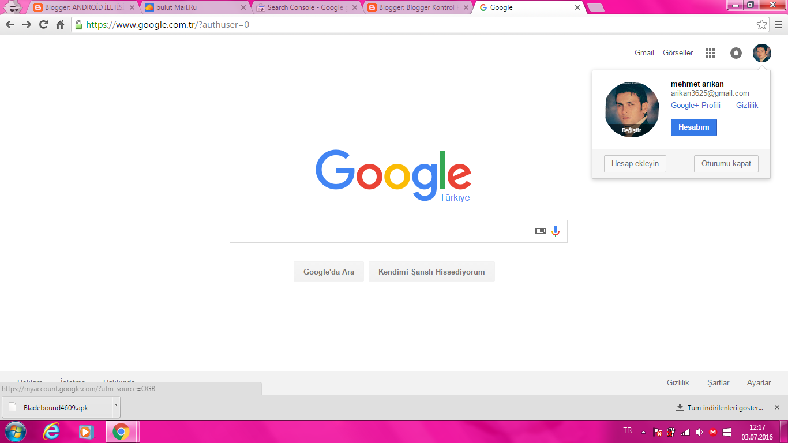View site info via the green padlock
This screenshot has height=443, width=788.
tap(78, 25)
